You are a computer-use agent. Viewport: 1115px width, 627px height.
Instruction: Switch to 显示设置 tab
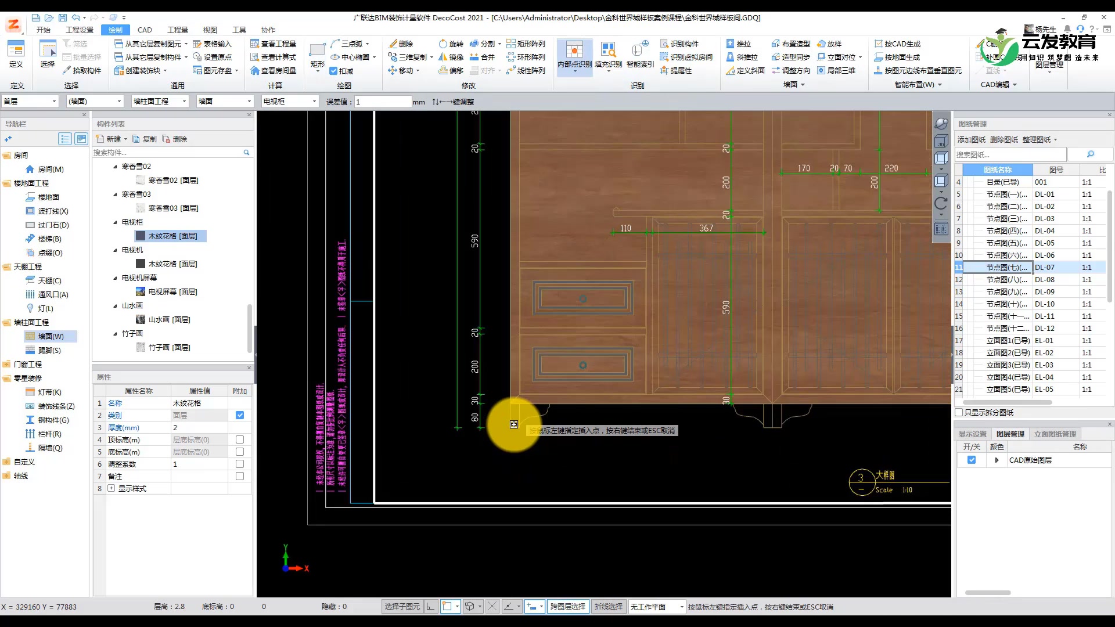click(972, 434)
